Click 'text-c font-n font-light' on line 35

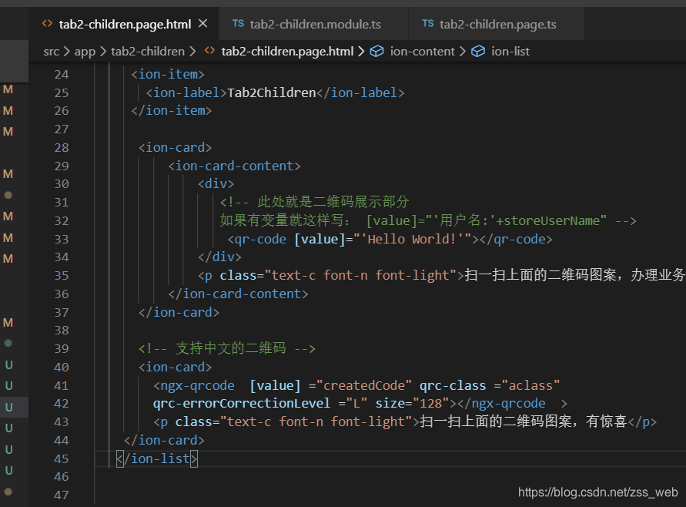(x=360, y=275)
